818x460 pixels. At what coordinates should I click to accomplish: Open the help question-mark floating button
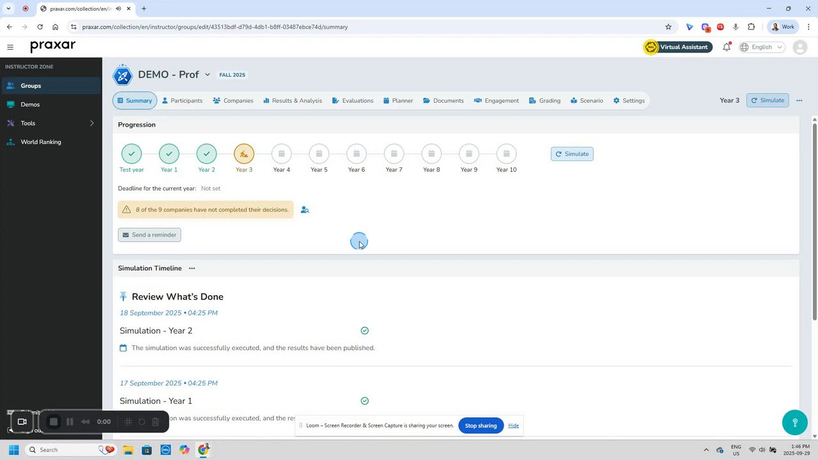tap(795, 423)
